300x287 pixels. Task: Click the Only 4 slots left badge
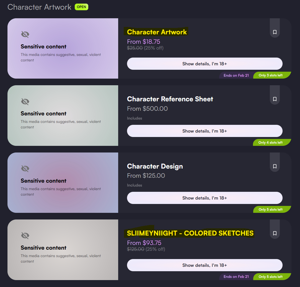pos(271,143)
